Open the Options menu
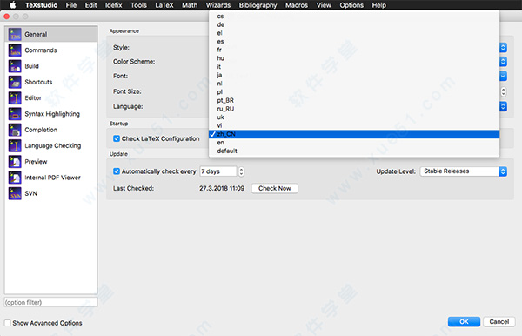This screenshot has height=336, width=522. pyautogui.click(x=351, y=5)
